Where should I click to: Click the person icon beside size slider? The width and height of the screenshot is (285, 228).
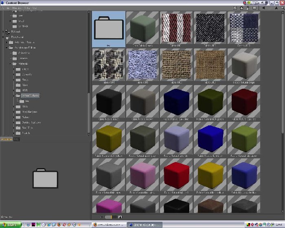click(x=120, y=217)
